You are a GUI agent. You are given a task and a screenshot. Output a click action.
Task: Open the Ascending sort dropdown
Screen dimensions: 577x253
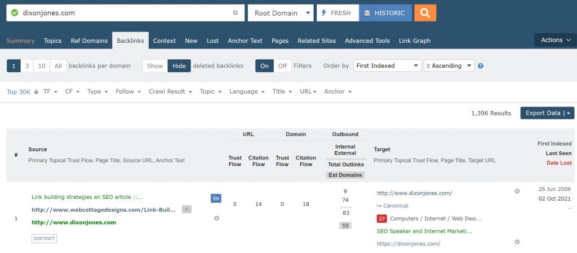pos(449,66)
